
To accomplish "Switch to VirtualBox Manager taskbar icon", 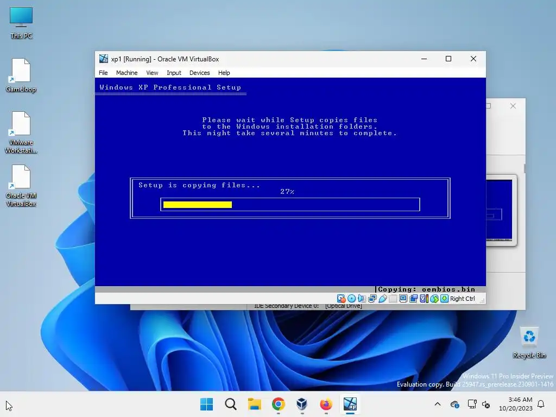I will tap(302, 404).
